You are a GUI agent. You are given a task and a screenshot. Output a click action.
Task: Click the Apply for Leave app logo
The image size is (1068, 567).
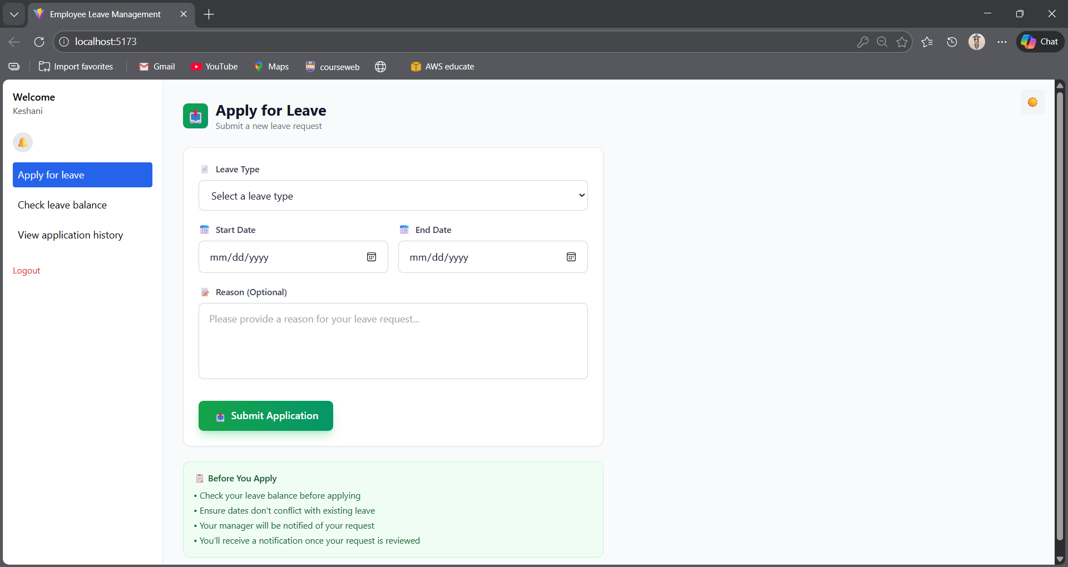(195, 116)
